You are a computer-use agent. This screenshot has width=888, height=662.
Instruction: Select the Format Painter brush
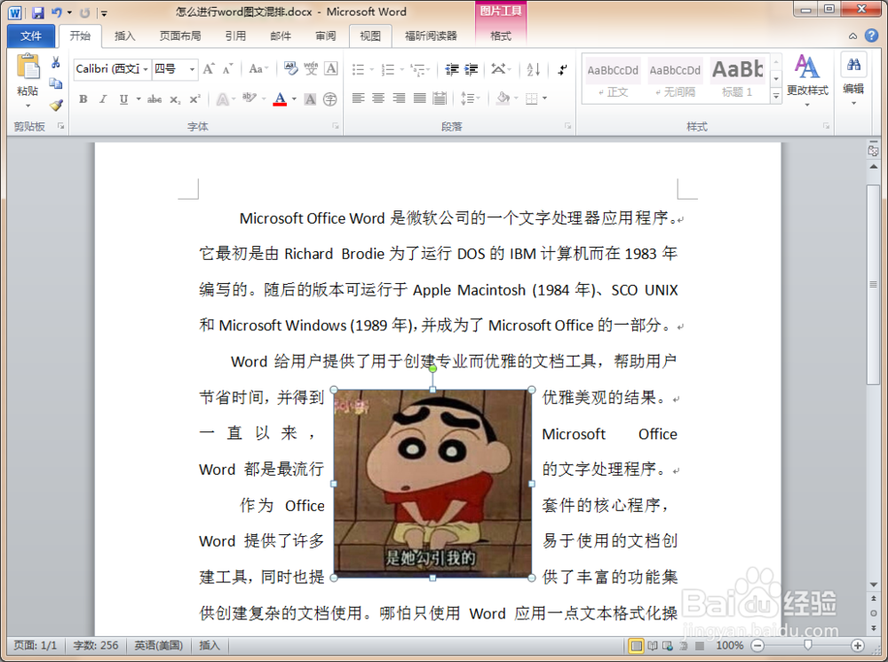[55, 105]
